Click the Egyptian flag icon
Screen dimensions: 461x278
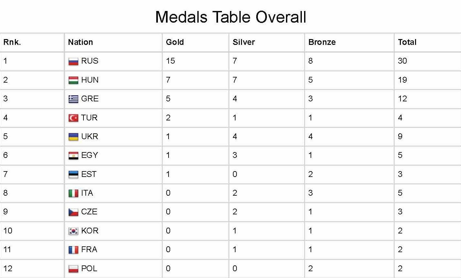73,156
